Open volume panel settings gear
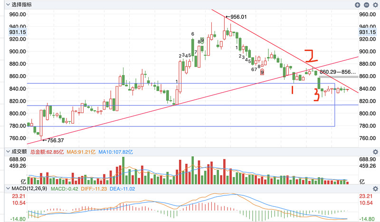The image size is (380, 222). click(375, 152)
